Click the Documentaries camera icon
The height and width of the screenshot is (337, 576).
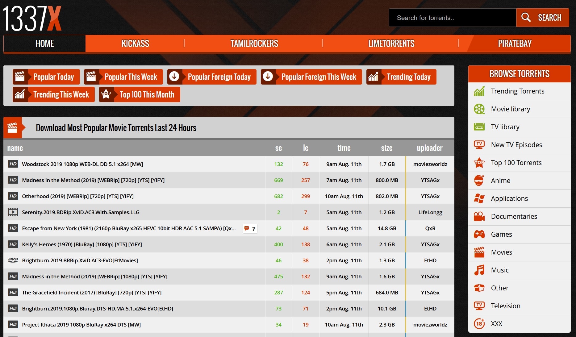pos(479,216)
